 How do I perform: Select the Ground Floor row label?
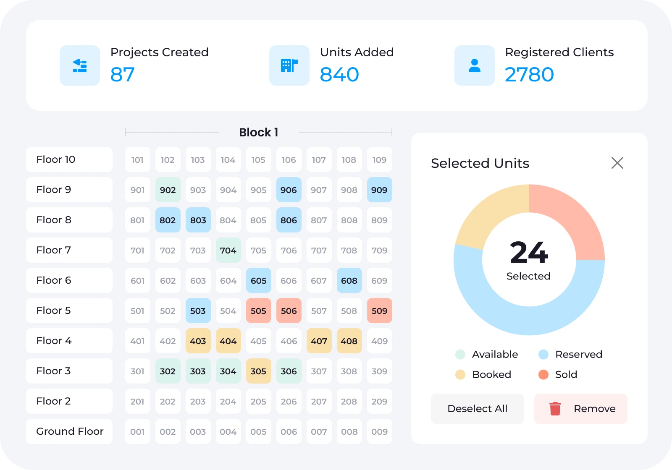(69, 431)
